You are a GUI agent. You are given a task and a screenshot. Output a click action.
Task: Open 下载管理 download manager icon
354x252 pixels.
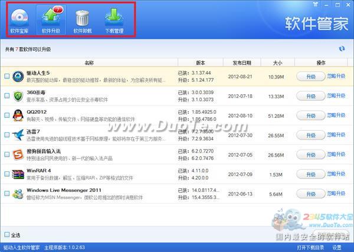114,21
